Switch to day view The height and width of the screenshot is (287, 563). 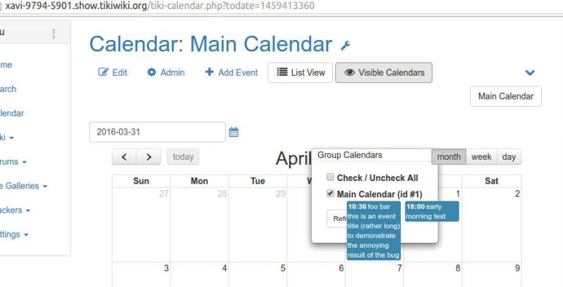click(509, 156)
